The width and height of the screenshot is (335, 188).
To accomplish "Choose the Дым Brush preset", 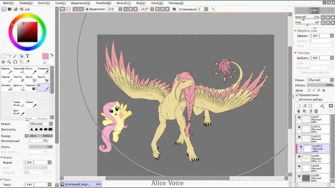I will pyautogui.click(x=19, y=112).
